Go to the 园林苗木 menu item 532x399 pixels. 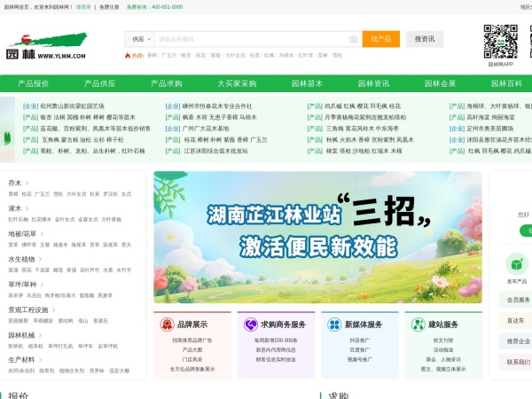pyautogui.click(x=306, y=83)
